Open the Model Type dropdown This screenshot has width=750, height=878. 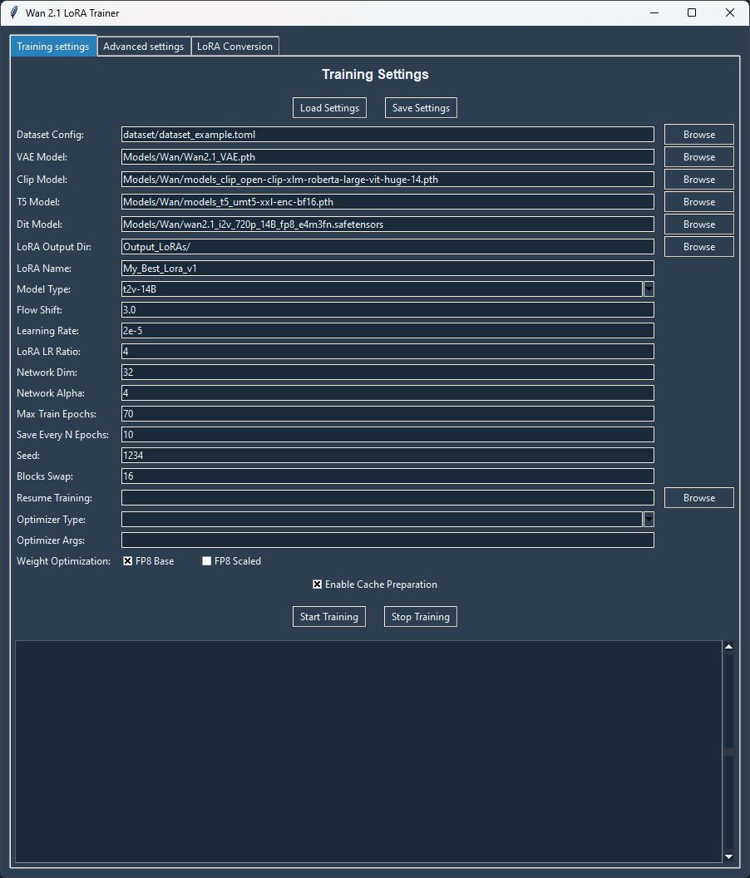point(649,289)
